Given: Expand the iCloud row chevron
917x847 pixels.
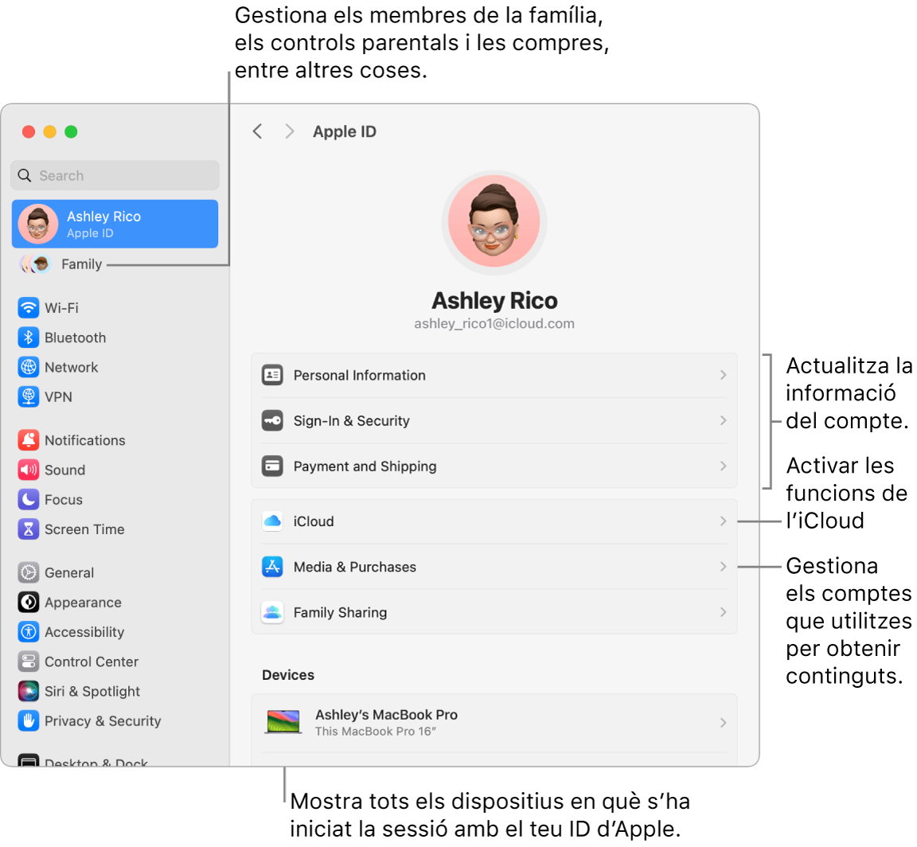Looking at the screenshot, I should pyautogui.click(x=724, y=521).
